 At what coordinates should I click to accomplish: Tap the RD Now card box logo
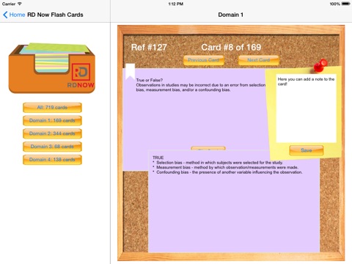(52, 68)
